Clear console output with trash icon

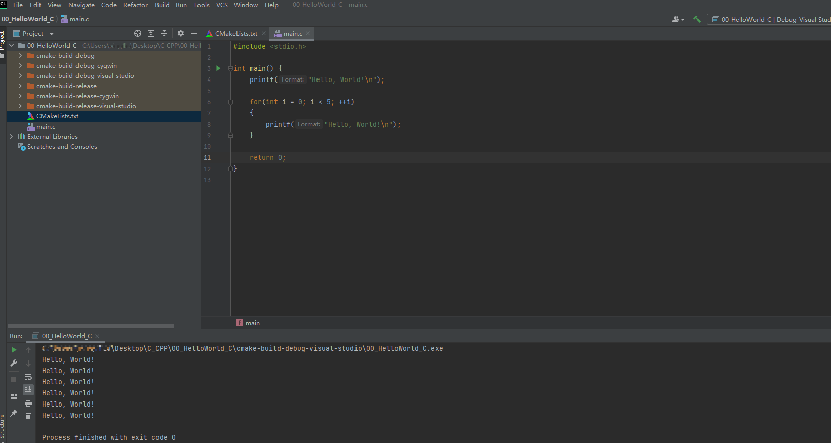tap(28, 416)
